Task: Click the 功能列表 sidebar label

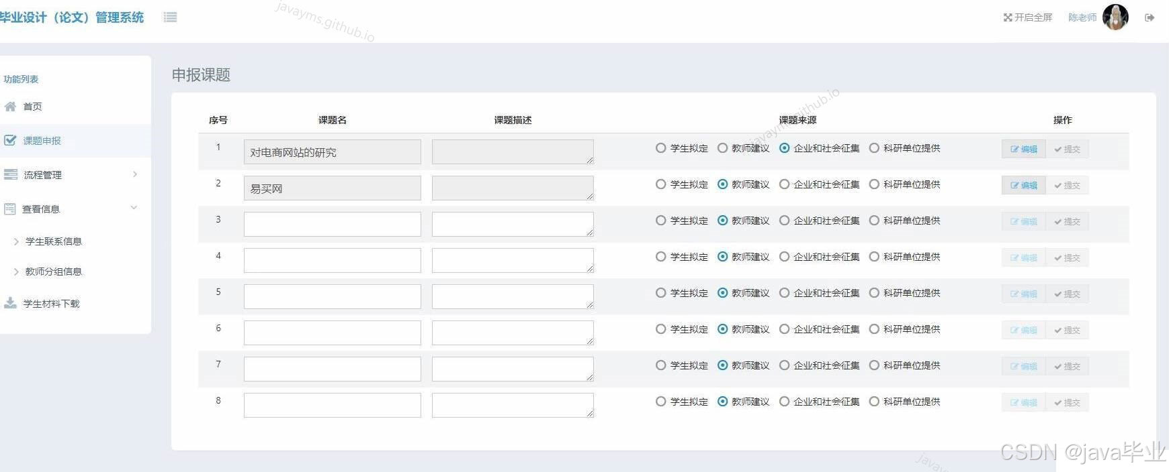Action: (x=21, y=79)
